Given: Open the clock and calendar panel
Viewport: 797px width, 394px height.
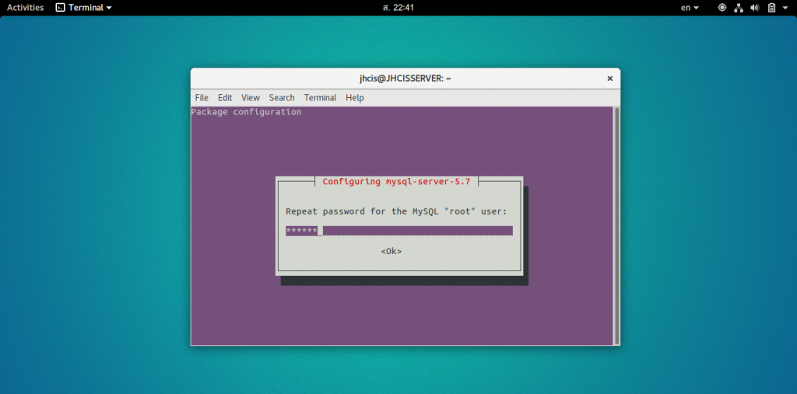Looking at the screenshot, I should 398,8.
